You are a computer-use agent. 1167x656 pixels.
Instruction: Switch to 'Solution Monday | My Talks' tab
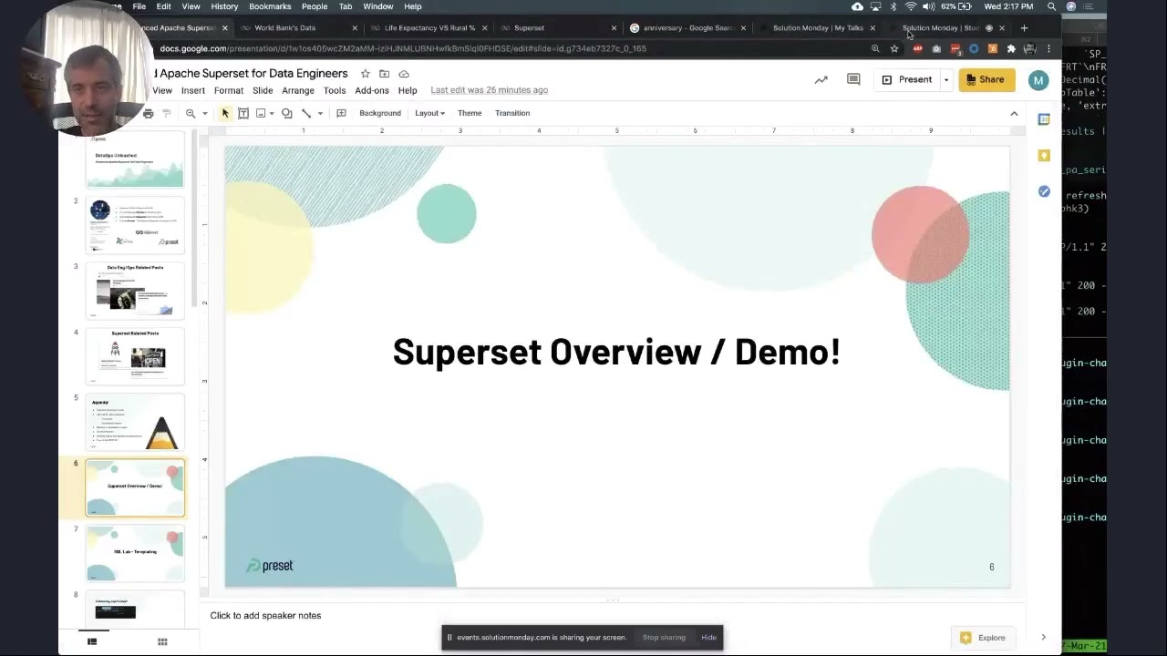[817, 28]
